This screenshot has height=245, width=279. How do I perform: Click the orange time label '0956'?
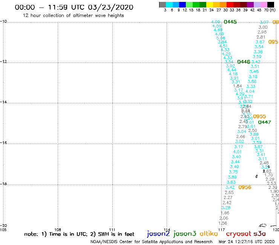[x=245, y=187]
